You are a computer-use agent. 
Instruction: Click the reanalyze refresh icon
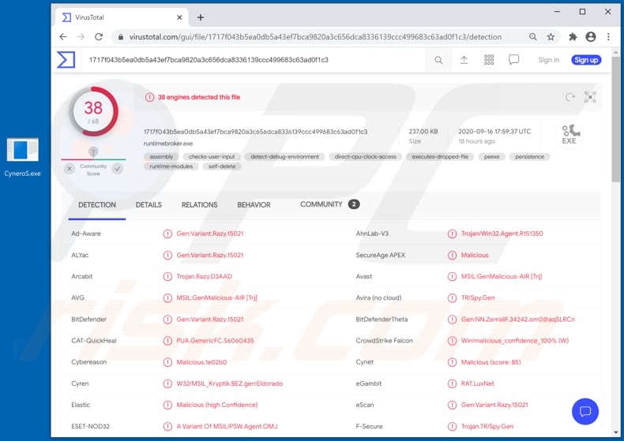point(569,97)
